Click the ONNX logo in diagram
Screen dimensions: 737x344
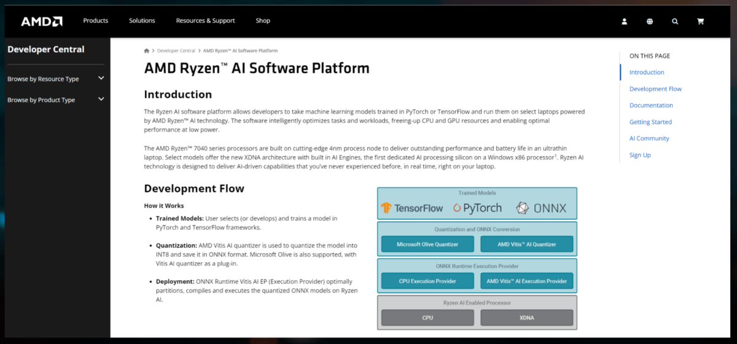541,208
